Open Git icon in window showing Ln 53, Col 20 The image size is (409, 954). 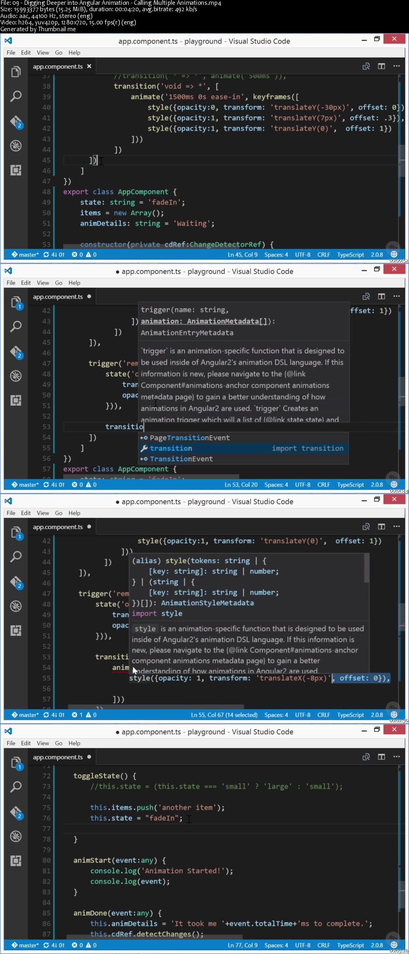point(16,352)
